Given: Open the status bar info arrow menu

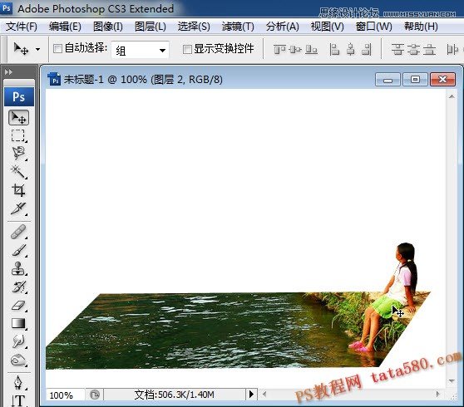Looking at the screenshot, I should click(251, 394).
